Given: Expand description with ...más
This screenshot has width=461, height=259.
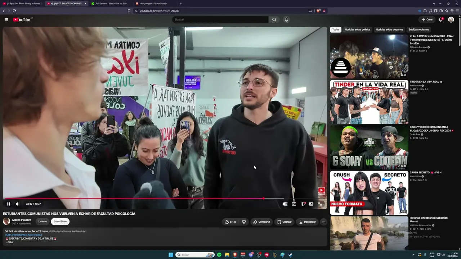Looking at the screenshot, I should [x=9, y=242].
